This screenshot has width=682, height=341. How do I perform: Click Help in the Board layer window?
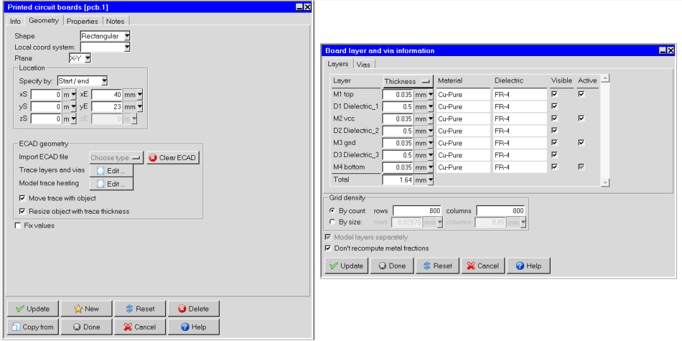pos(529,266)
